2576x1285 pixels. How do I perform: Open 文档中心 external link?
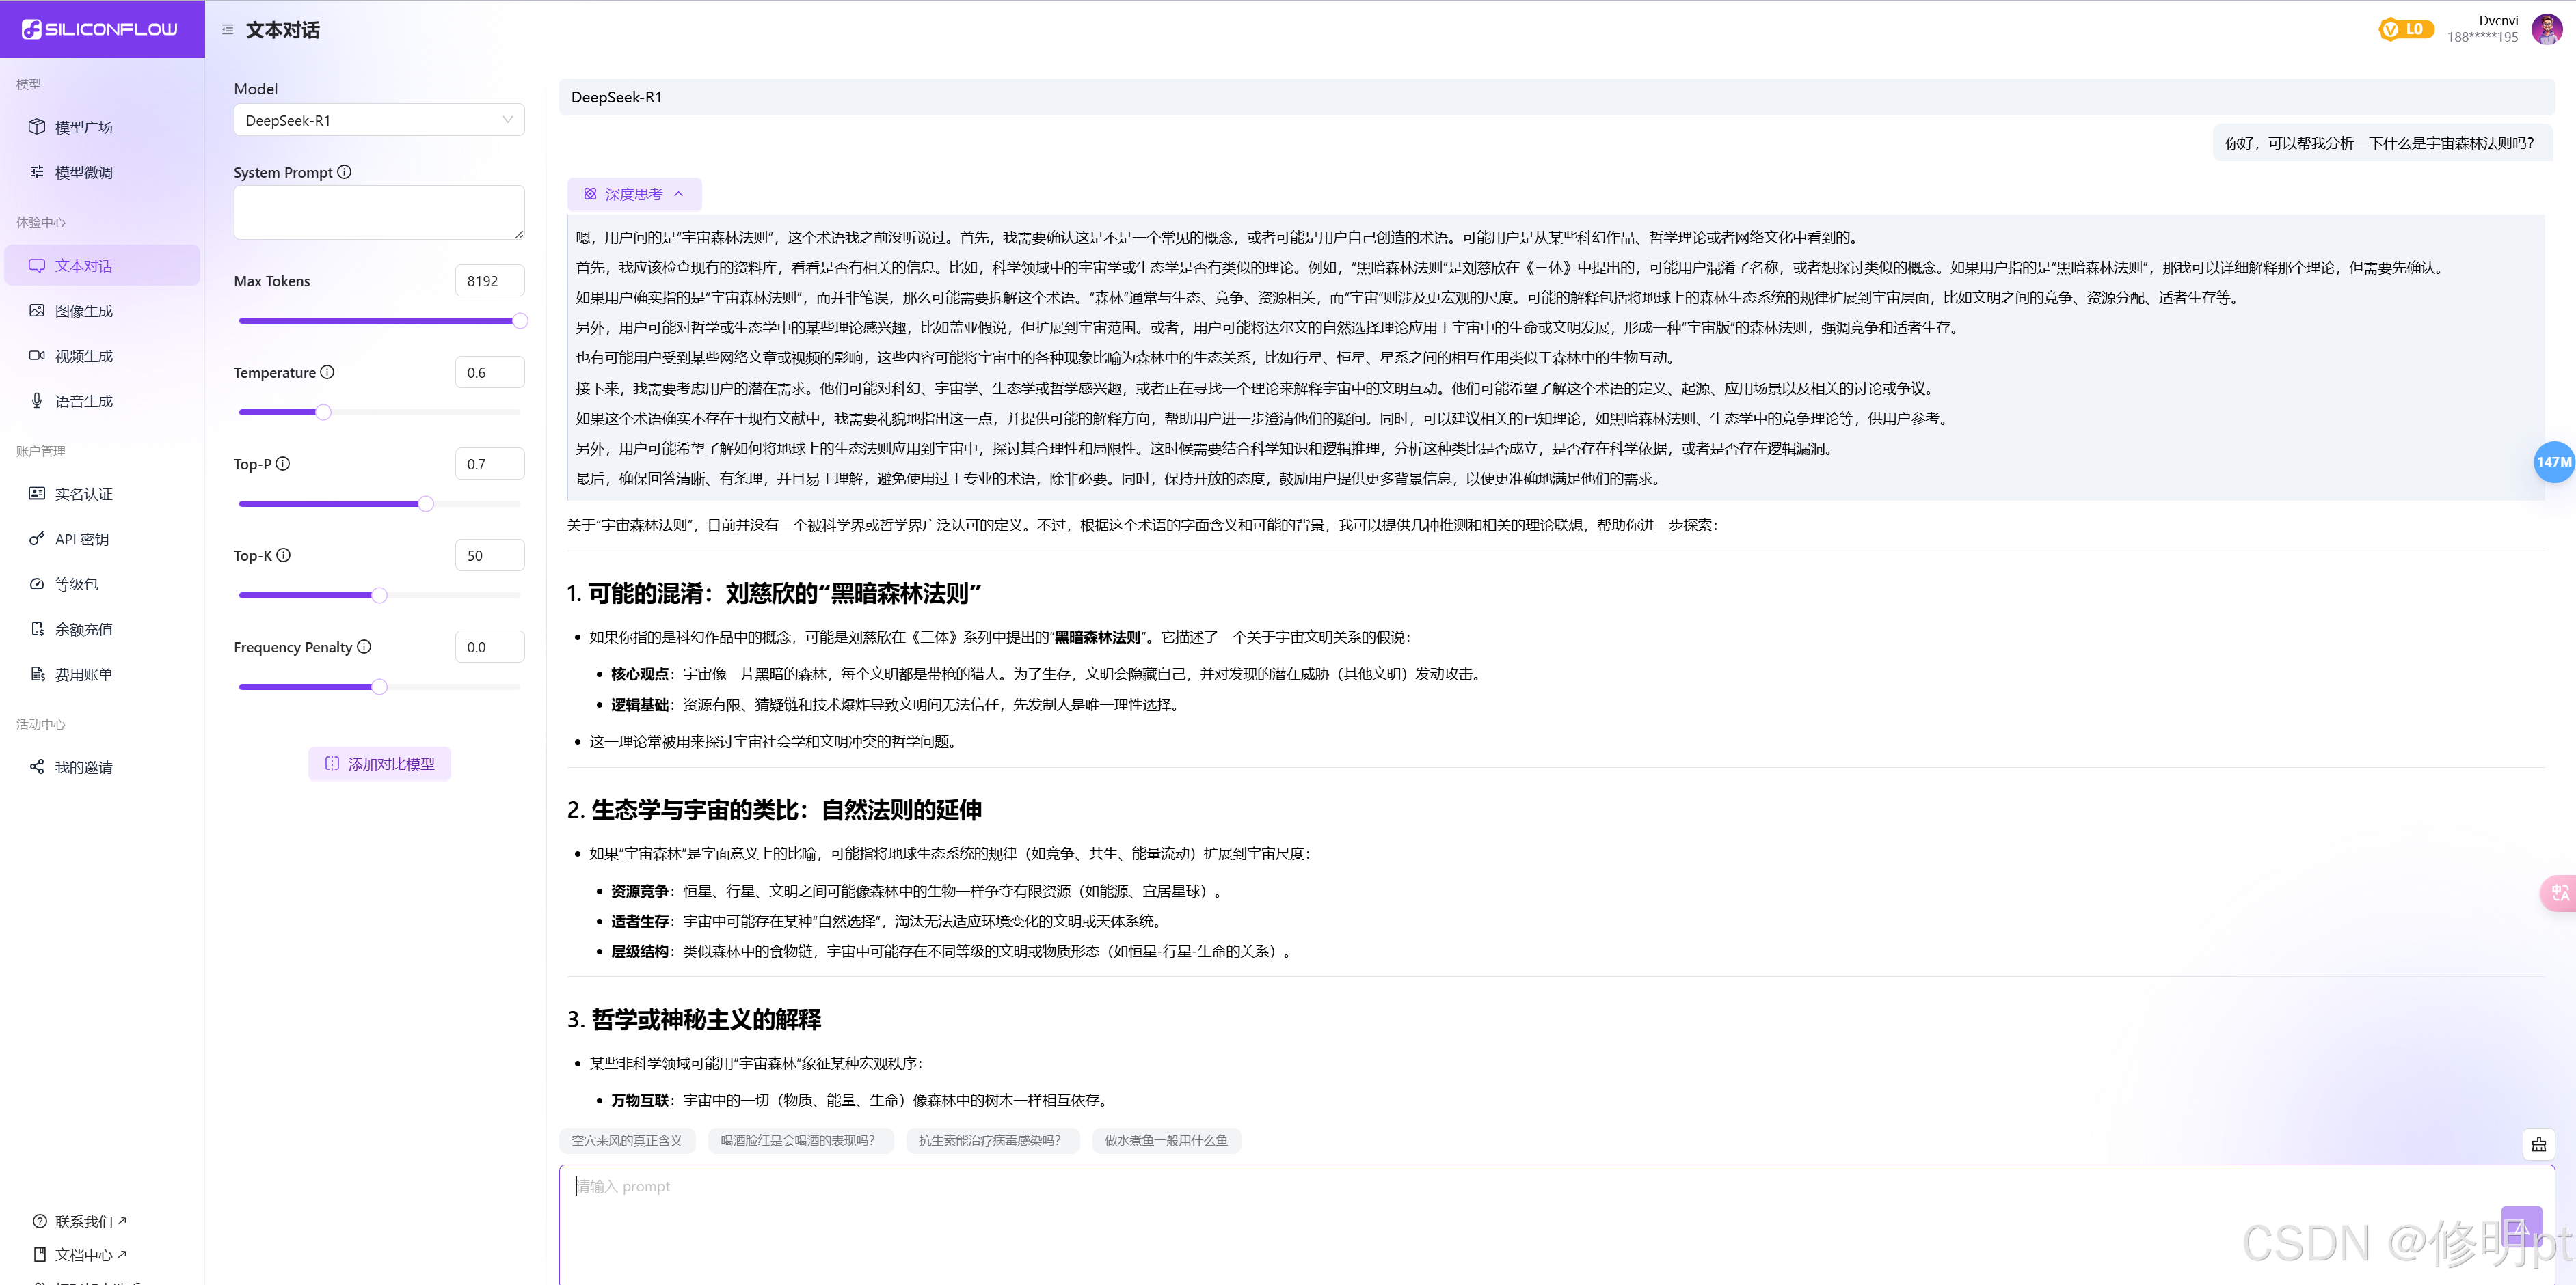tap(84, 1254)
